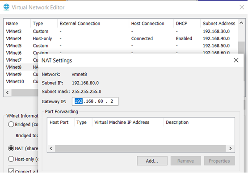
Task: Click the 168 octet in Gateway IP
Action: [x=89, y=101]
